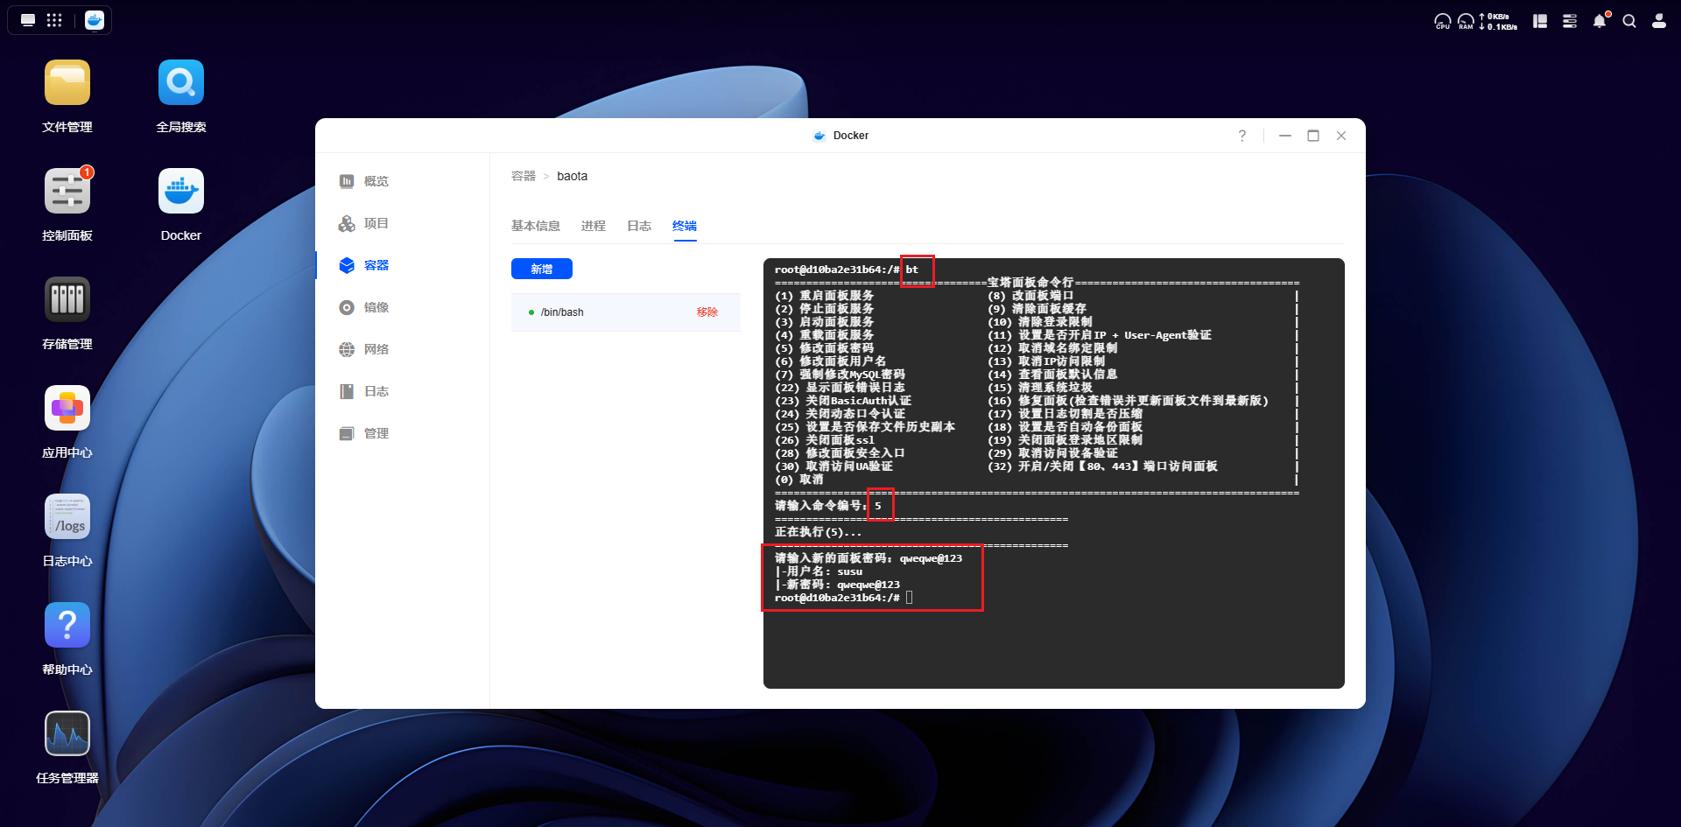Open Images section in Docker sidebar

[376, 307]
